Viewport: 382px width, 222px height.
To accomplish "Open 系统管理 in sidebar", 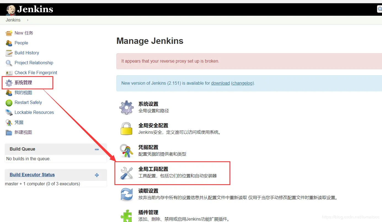I will pyautogui.click(x=23, y=82).
